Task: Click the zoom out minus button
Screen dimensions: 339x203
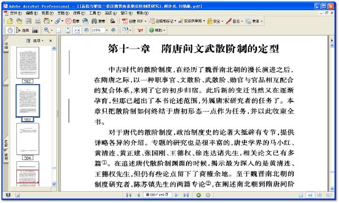Action: click(86, 30)
